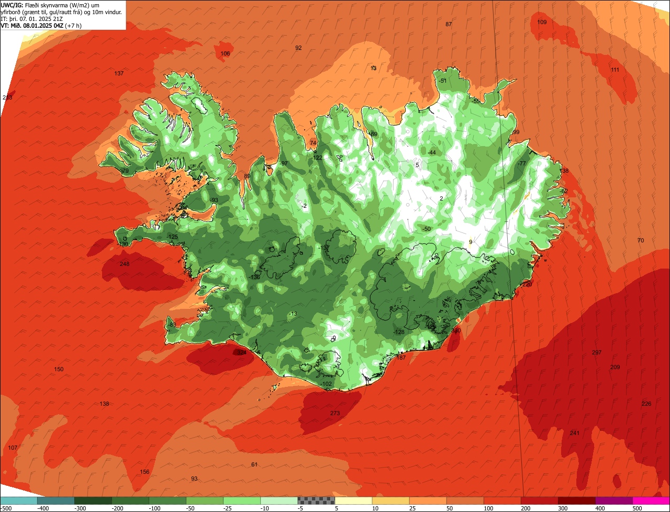Click the map value 74
Screen dimensions: 670x512
(313, 143)
